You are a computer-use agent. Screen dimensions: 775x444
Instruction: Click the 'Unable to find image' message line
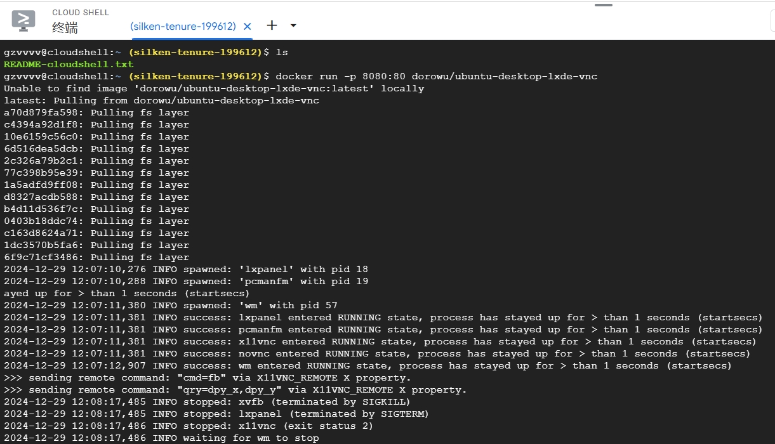pyautogui.click(x=213, y=88)
